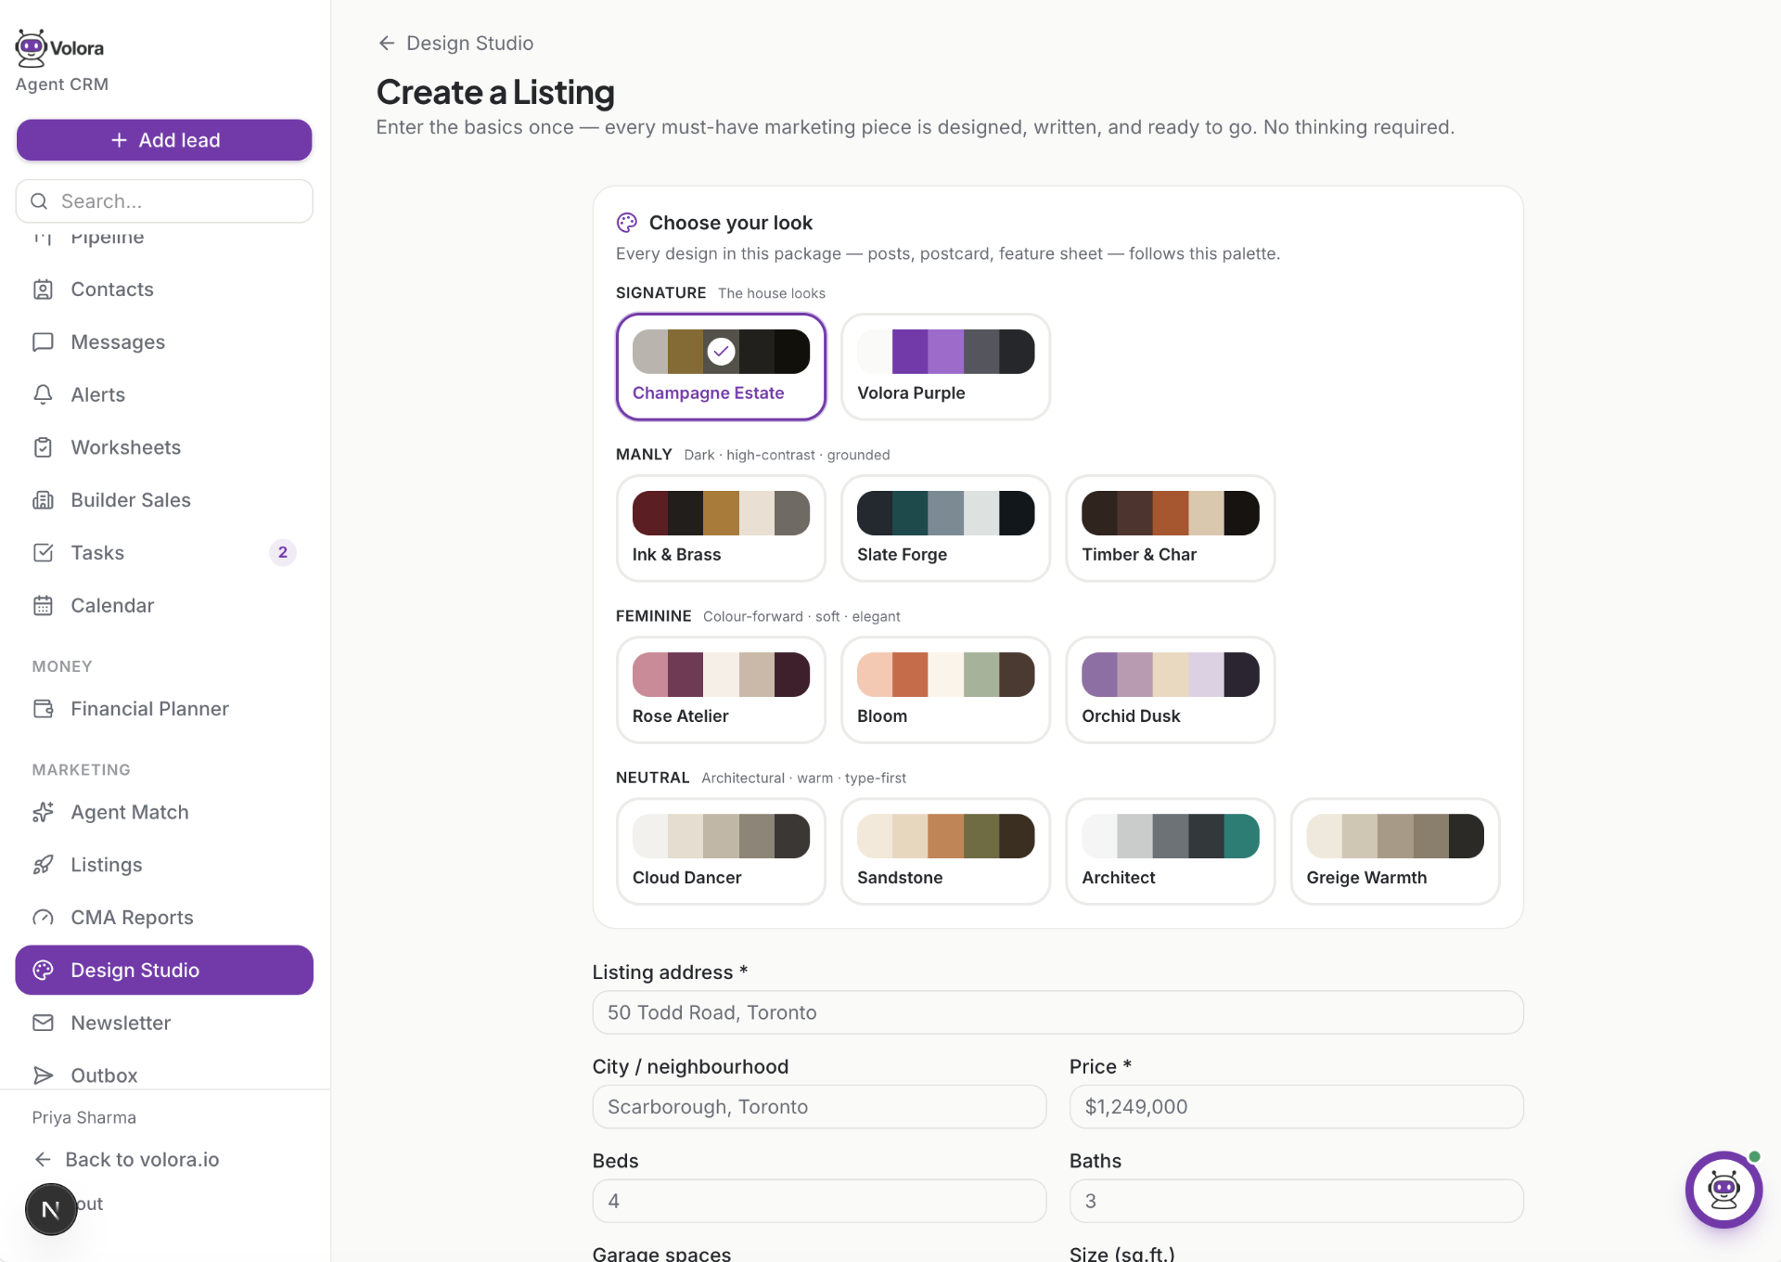Navigate to Financial Planner
The height and width of the screenshot is (1262, 1781).
tap(164, 709)
